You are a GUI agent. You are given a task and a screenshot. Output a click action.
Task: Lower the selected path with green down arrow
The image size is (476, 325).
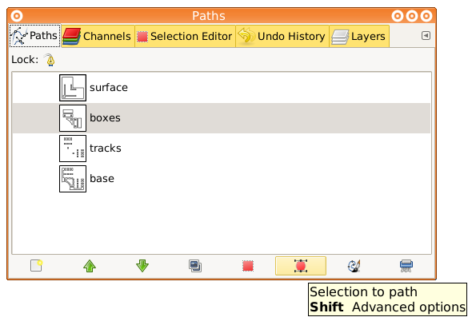(x=142, y=266)
